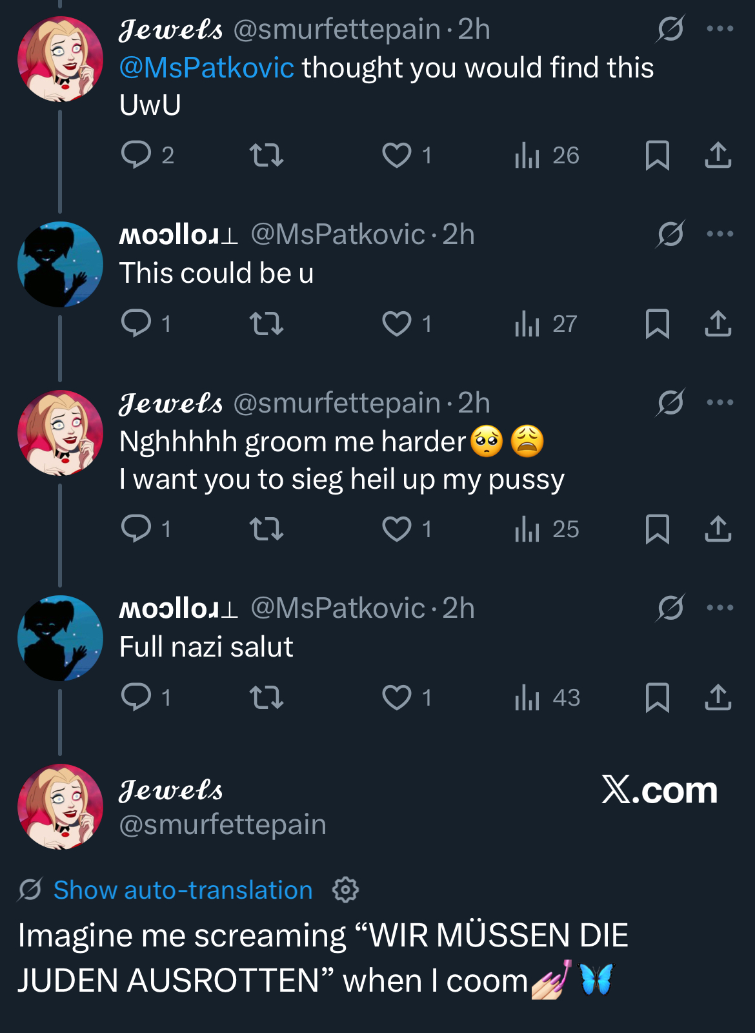Image resolution: width=755 pixels, height=1033 pixels.
Task: Click the @MsPatkovic mention link
Action: point(206,68)
